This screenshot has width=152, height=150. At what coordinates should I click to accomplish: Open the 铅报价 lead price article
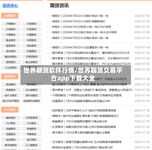coord(84,32)
